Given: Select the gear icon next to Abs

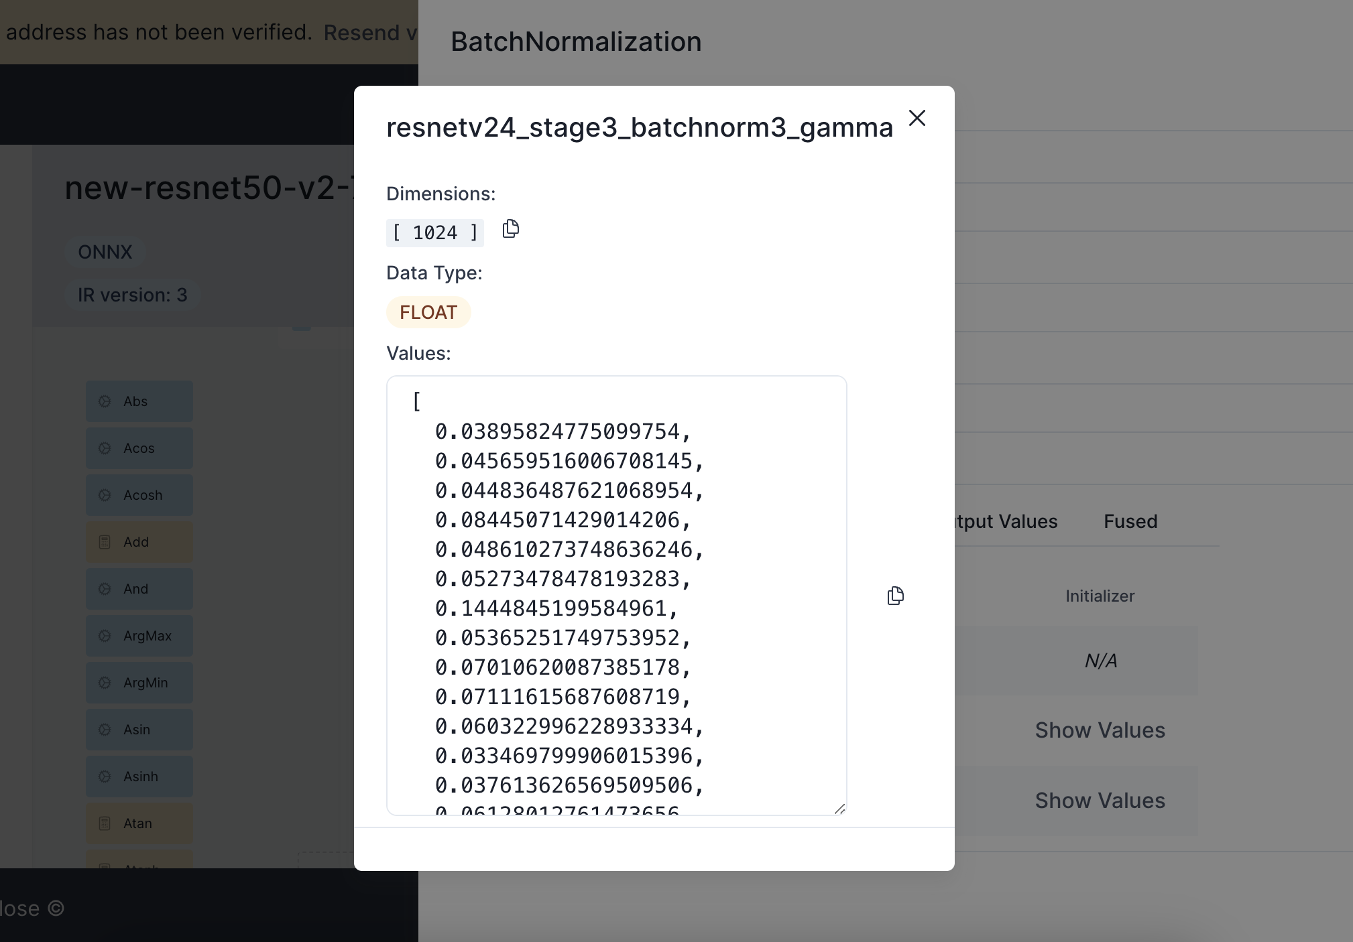Looking at the screenshot, I should click(105, 401).
